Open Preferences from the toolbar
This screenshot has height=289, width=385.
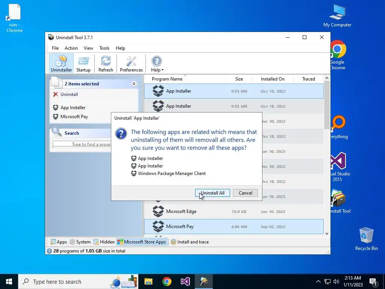[131, 64]
